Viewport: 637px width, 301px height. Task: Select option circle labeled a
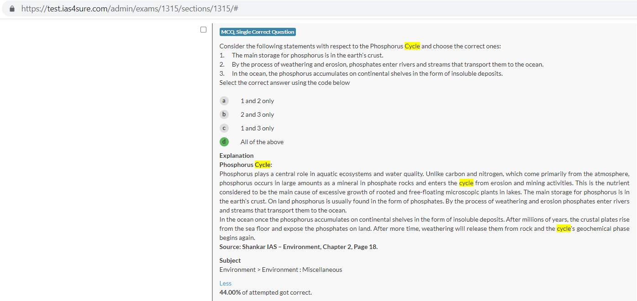pyautogui.click(x=224, y=101)
